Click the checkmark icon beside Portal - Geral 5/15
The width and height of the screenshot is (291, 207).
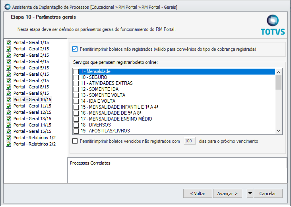(x=8, y=68)
